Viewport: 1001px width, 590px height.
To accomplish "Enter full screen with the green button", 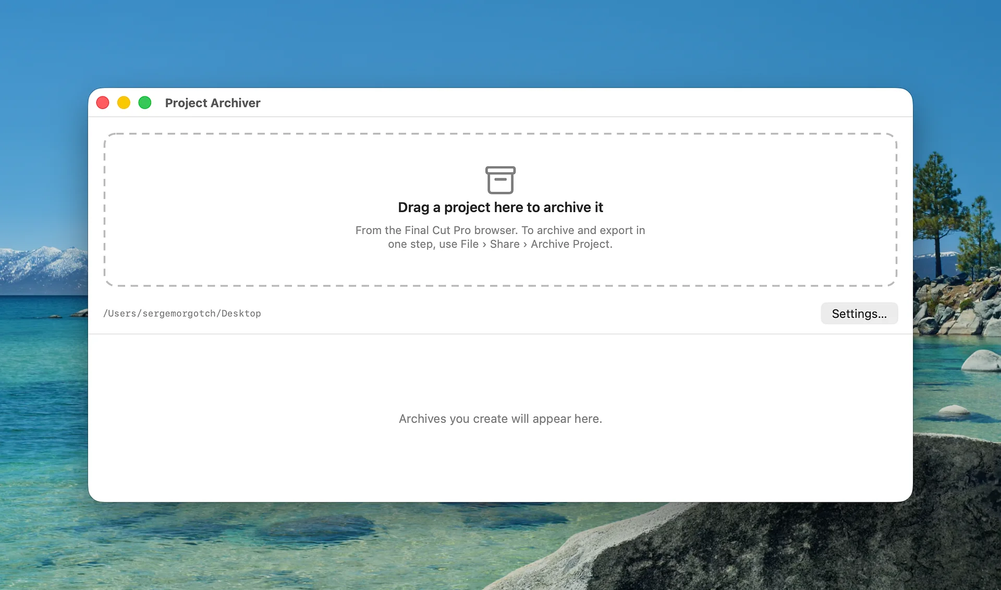I will 145,103.
